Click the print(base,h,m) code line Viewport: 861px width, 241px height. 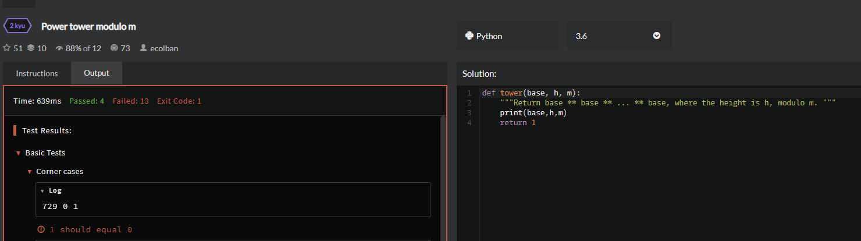click(x=533, y=112)
